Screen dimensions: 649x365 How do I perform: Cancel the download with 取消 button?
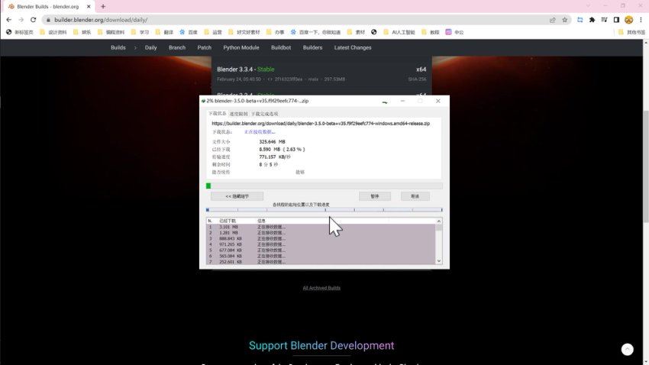point(415,196)
